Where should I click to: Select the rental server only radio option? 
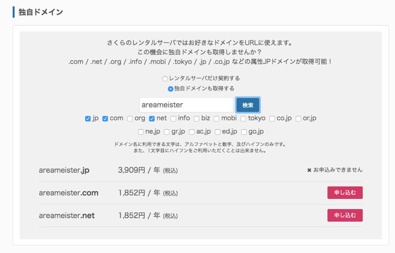165,79
